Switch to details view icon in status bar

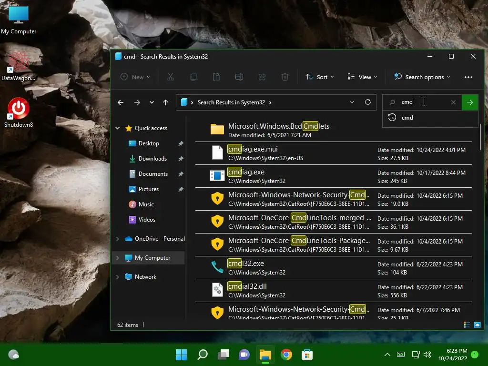click(467, 325)
